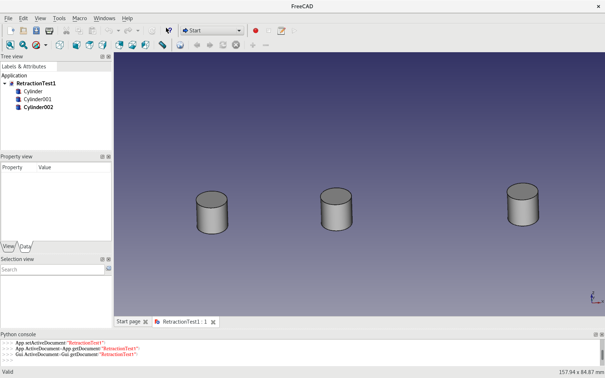Click the Paste clipboard icon
Viewport: 605px width, 378px height.
92,31
